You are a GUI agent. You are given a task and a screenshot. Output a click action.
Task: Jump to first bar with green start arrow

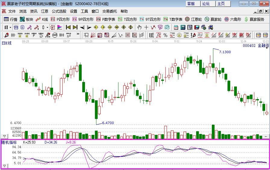[68, 27]
